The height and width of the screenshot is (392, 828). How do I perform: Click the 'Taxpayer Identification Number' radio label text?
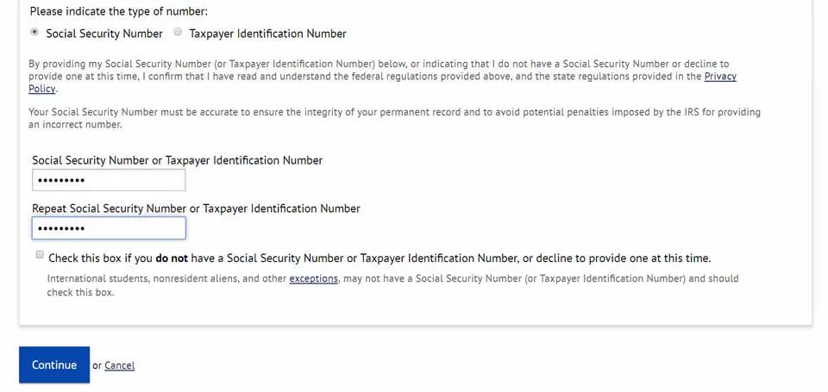(x=267, y=34)
